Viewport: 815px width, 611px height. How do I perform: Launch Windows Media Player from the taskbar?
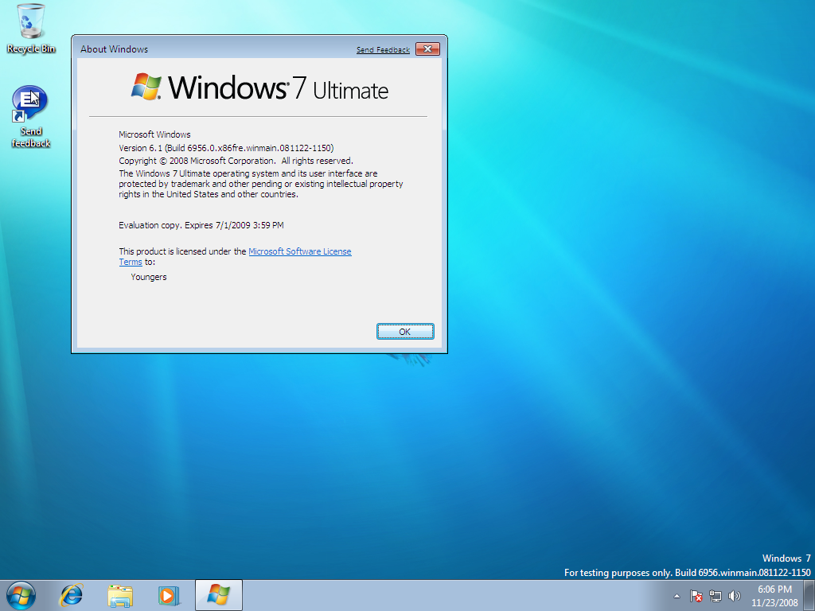pos(169,595)
